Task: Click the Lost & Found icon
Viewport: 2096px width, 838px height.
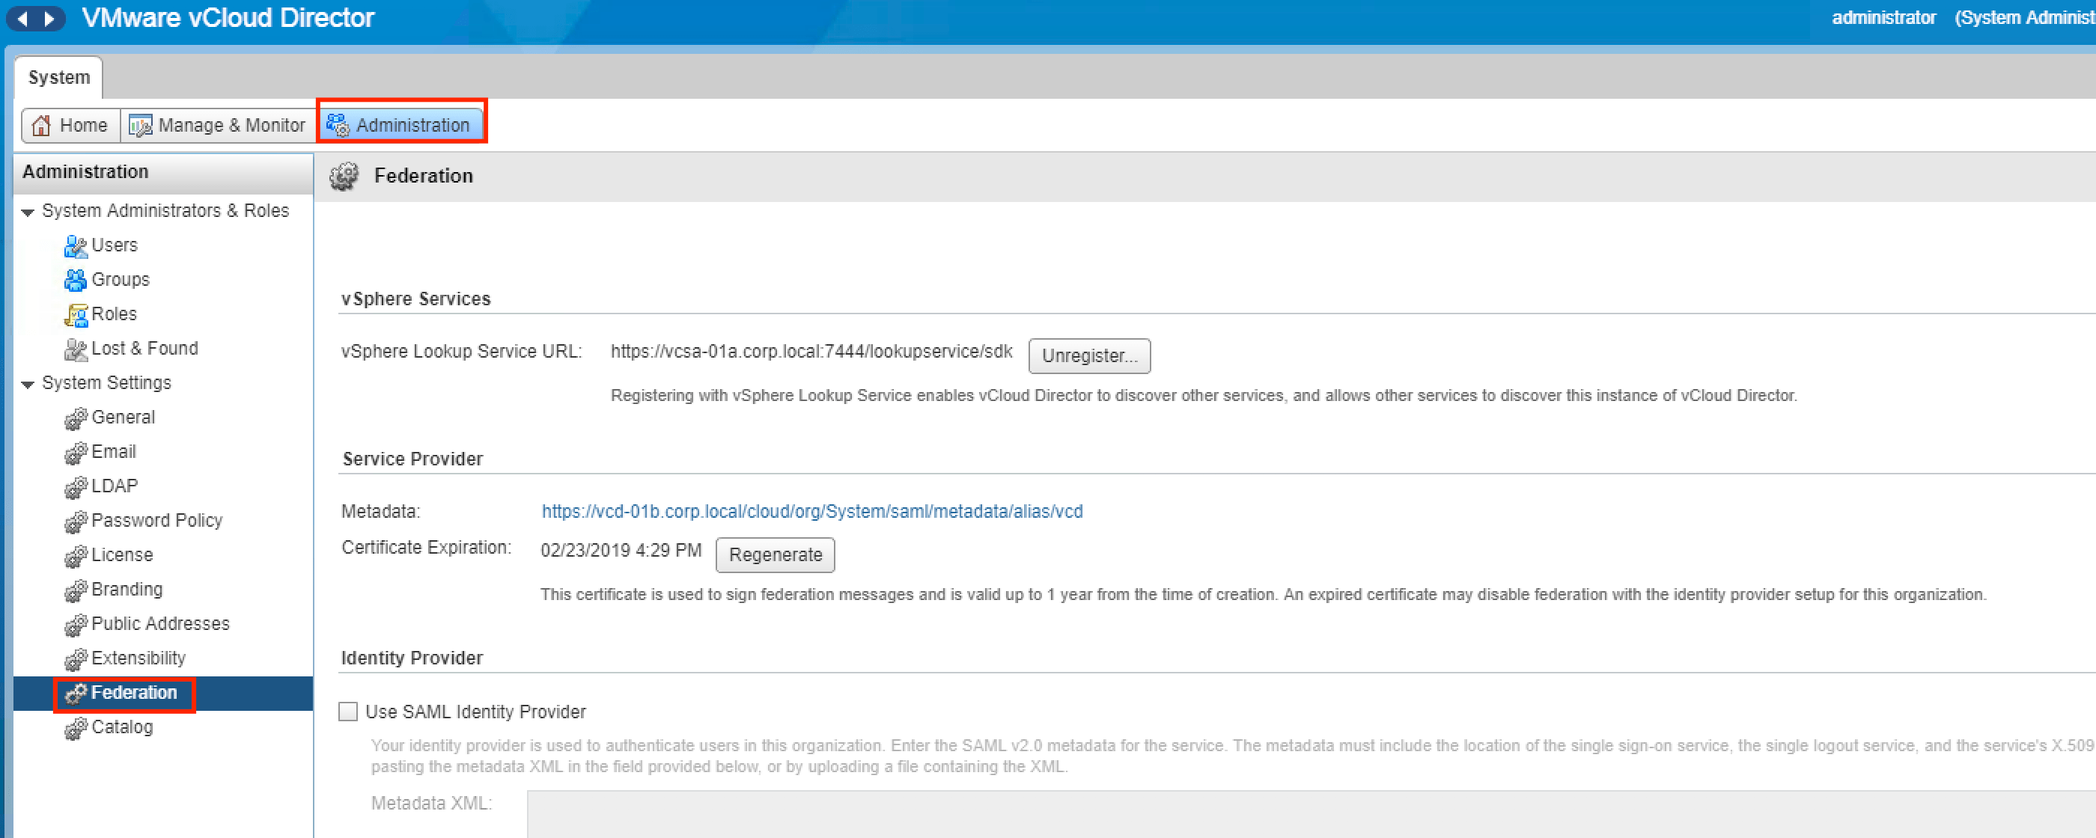Action: pos(75,349)
